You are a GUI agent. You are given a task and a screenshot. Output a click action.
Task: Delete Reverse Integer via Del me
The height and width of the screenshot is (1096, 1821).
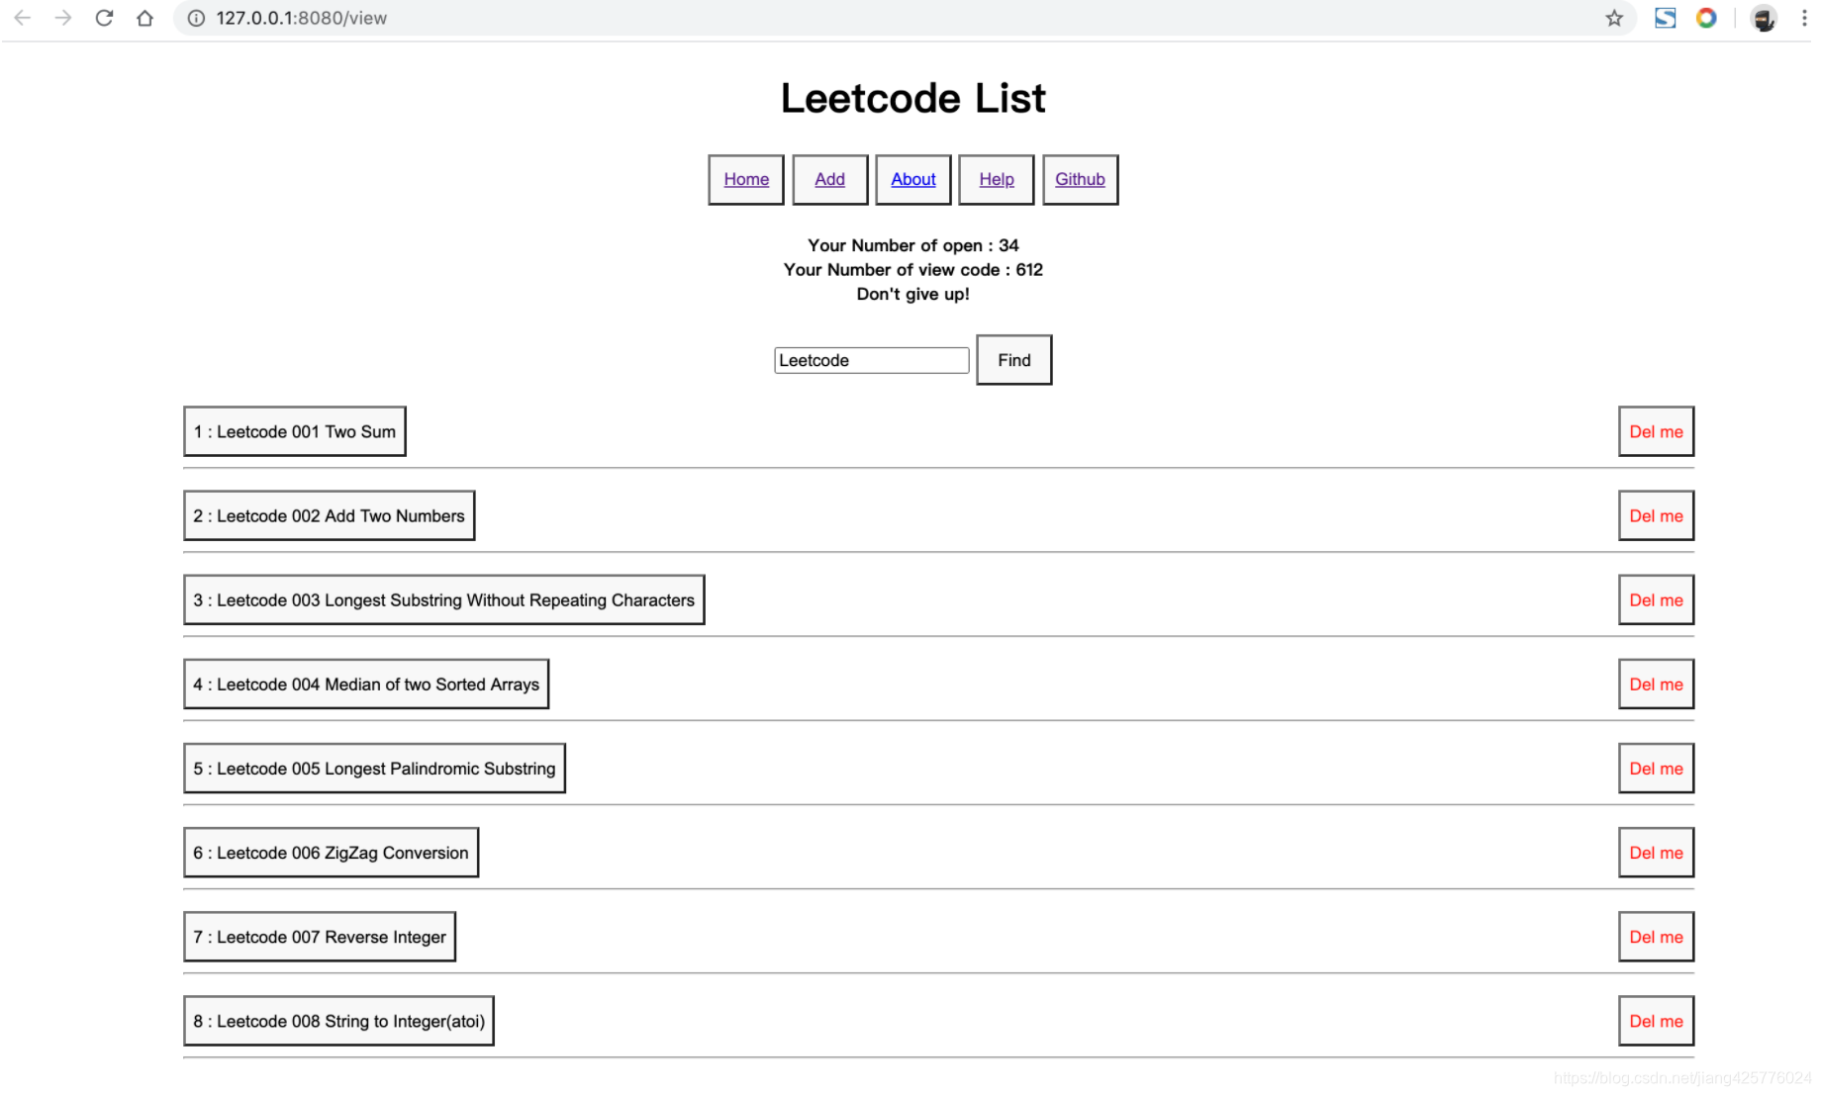point(1656,936)
